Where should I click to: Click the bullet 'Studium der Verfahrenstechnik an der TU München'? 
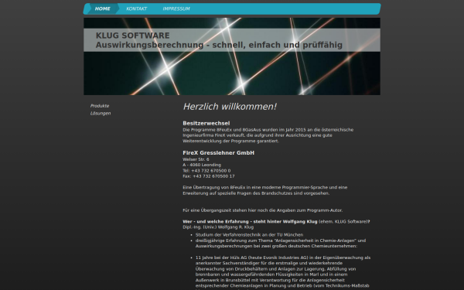click(249, 234)
